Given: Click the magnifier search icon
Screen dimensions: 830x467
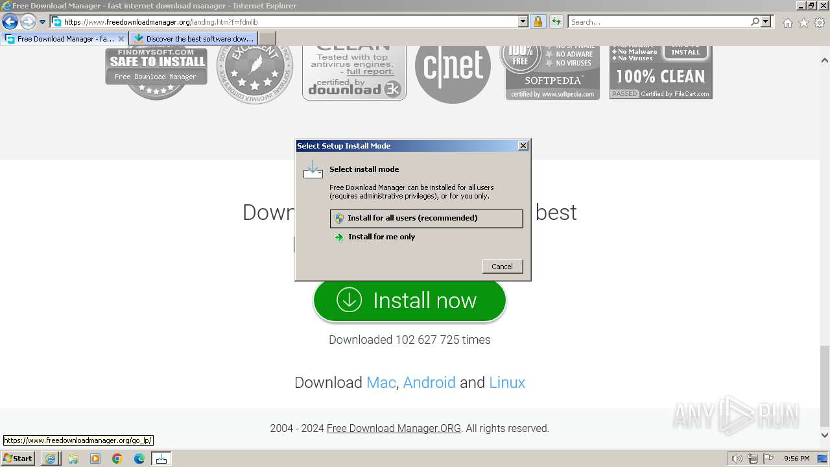Looking at the screenshot, I should tap(755, 22).
